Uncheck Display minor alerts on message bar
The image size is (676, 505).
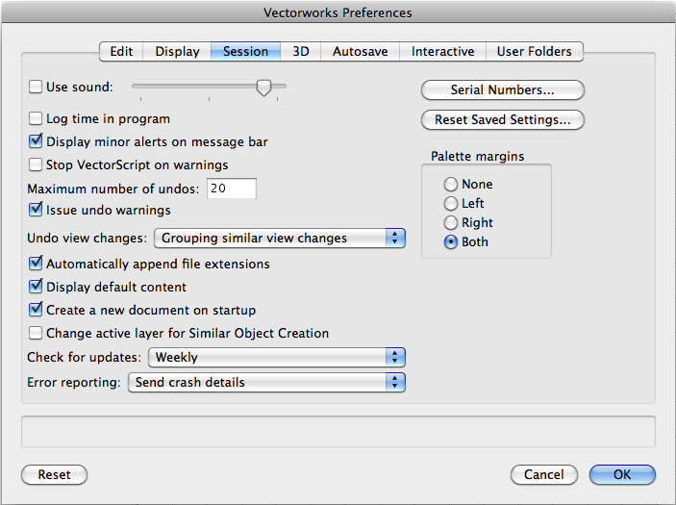pyautogui.click(x=37, y=142)
